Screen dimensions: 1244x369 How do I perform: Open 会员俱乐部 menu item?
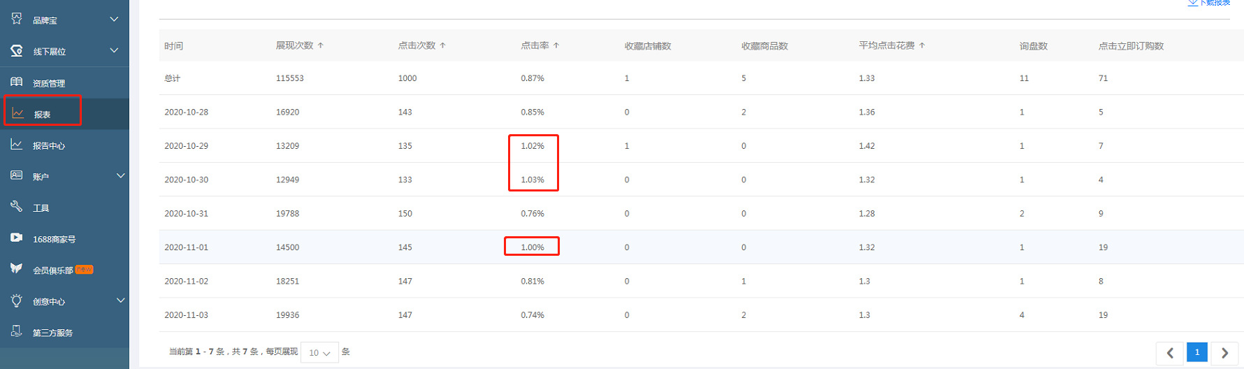click(x=52, y=270)
